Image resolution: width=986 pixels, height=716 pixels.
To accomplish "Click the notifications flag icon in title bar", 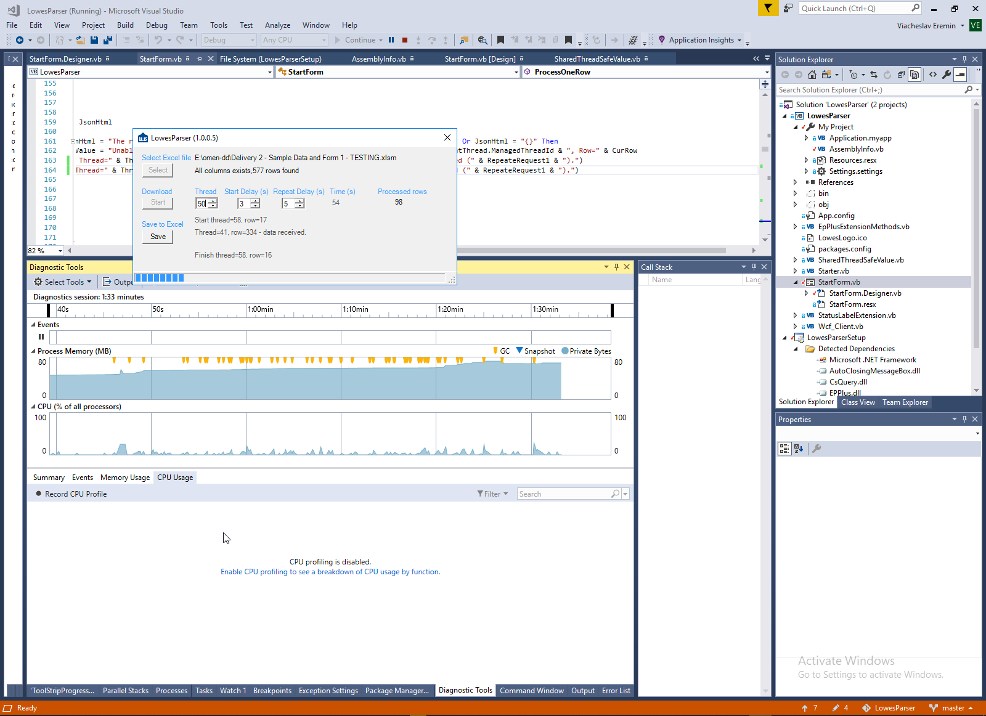I will click(768, 8).
